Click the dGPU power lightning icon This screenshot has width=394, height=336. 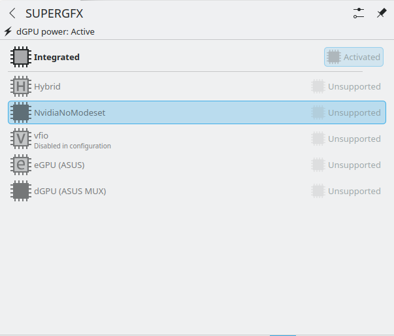click(x=8, y=31)
